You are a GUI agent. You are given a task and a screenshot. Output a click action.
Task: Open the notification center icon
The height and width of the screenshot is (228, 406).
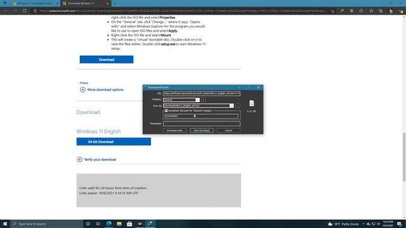coord(400,224)
